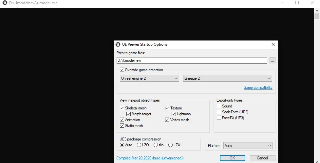Open the Game compatibility link
The width and height of the screenshot is (320, 163).
(x=258, y=88)
